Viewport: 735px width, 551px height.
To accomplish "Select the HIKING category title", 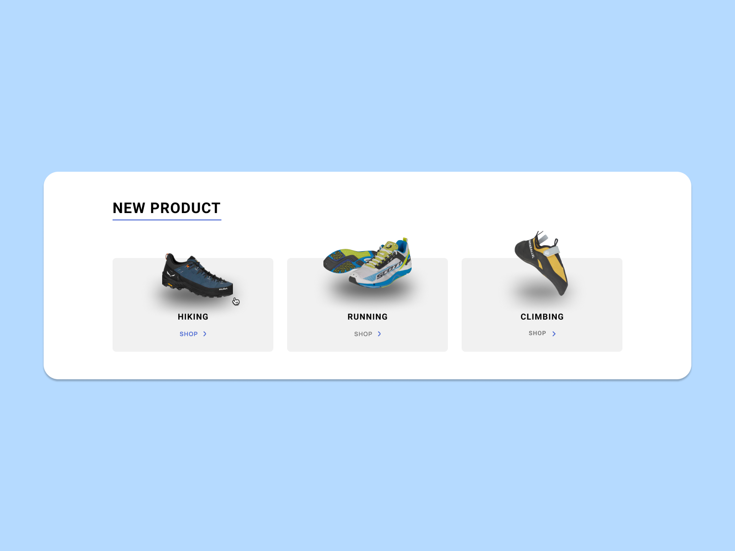I will [193, 317].
